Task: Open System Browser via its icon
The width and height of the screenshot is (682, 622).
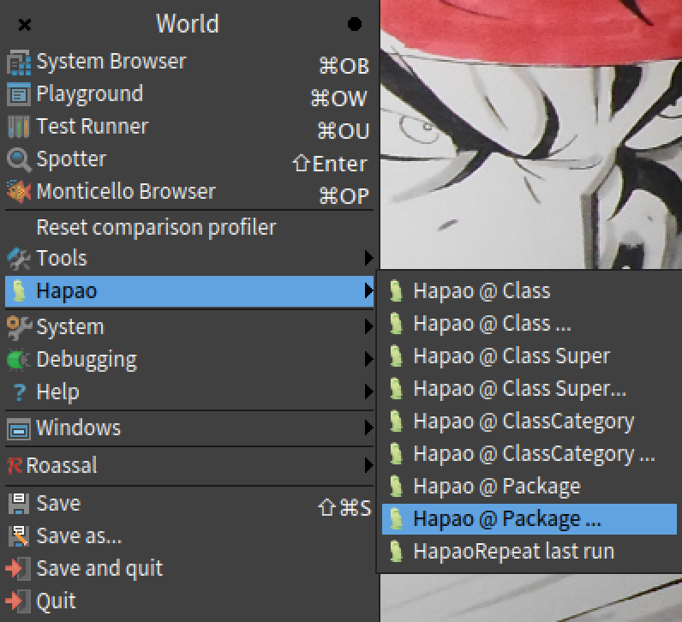Action: coord(19,63)
